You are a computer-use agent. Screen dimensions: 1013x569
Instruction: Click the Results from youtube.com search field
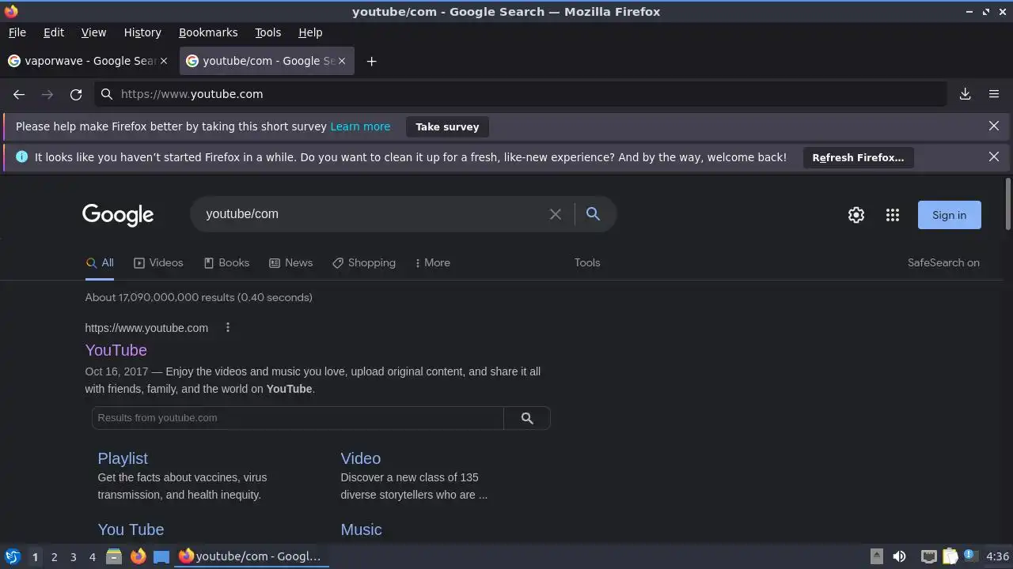298,418
